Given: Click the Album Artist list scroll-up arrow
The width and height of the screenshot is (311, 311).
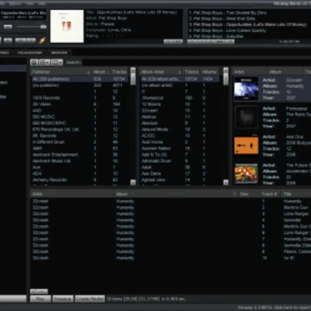Looking at the screenshot, I should click(226, 70).
